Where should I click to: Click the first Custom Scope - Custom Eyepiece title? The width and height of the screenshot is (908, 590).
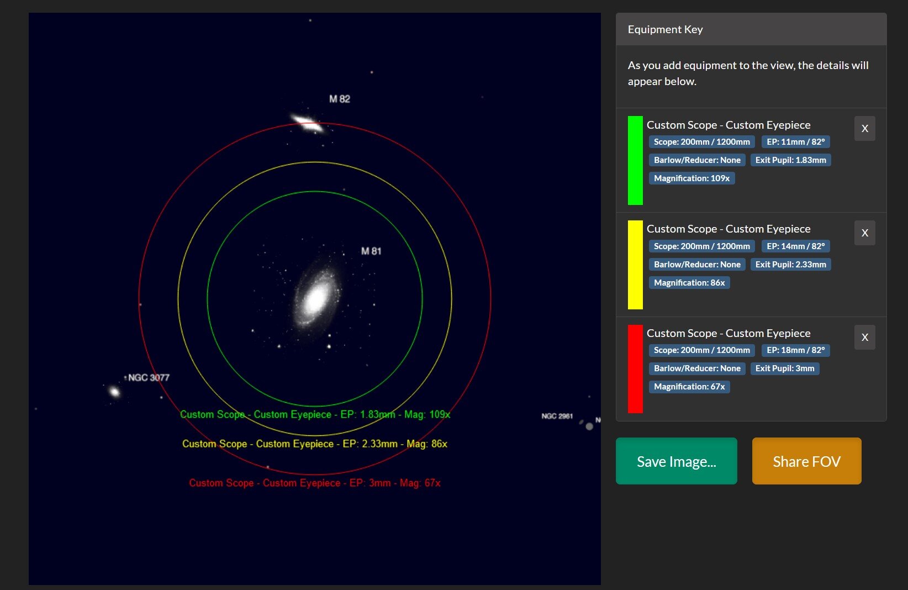pyautogui.click(x=728, y=125)
